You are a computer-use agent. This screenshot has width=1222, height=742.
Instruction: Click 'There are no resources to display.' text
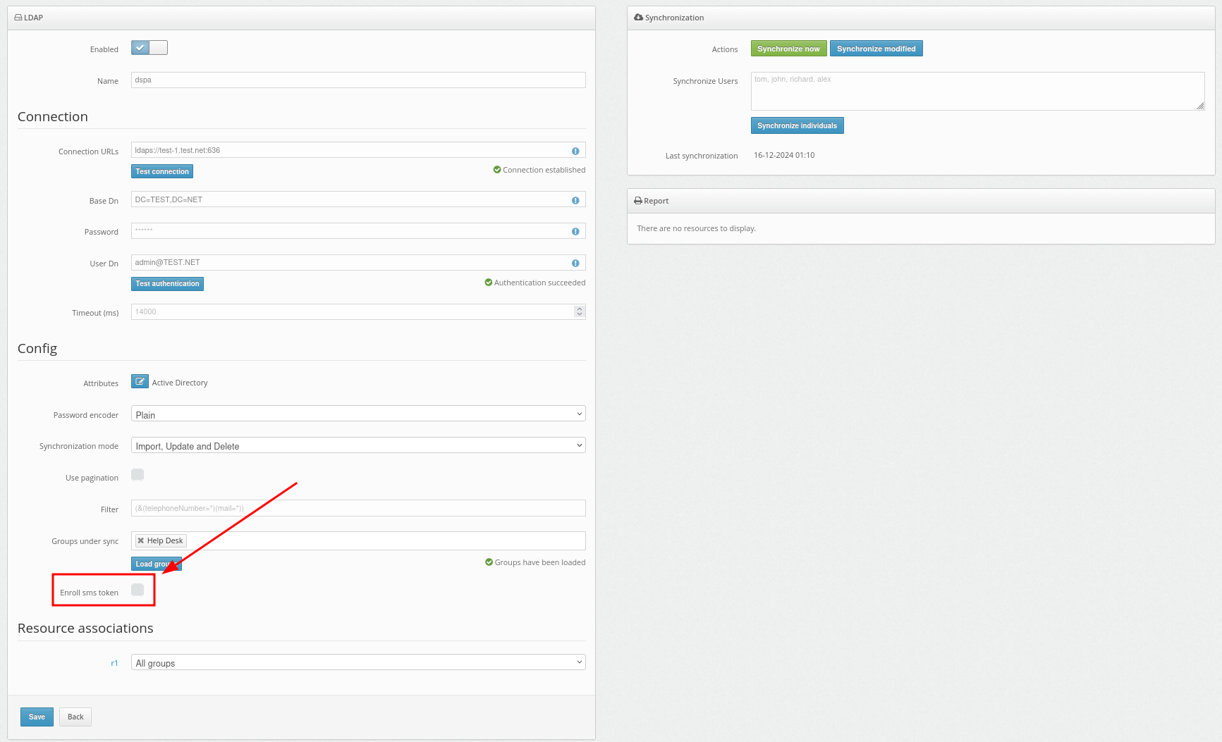pyautogui.click(x=696, y=228)
